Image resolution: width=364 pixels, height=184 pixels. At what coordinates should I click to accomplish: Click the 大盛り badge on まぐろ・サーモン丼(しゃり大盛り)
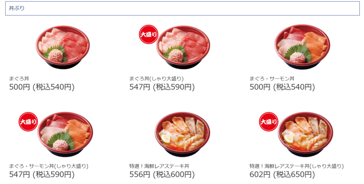pyautogui.click(x=28, y=122)
